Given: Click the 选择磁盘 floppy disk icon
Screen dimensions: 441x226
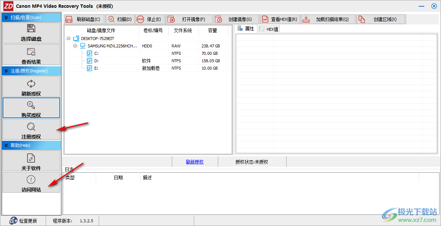Looking at the screenshot, I should pyautogui.click(x=31, y=29).
